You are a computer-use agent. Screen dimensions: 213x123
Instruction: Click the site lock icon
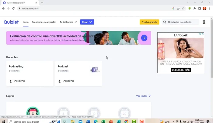19,9
